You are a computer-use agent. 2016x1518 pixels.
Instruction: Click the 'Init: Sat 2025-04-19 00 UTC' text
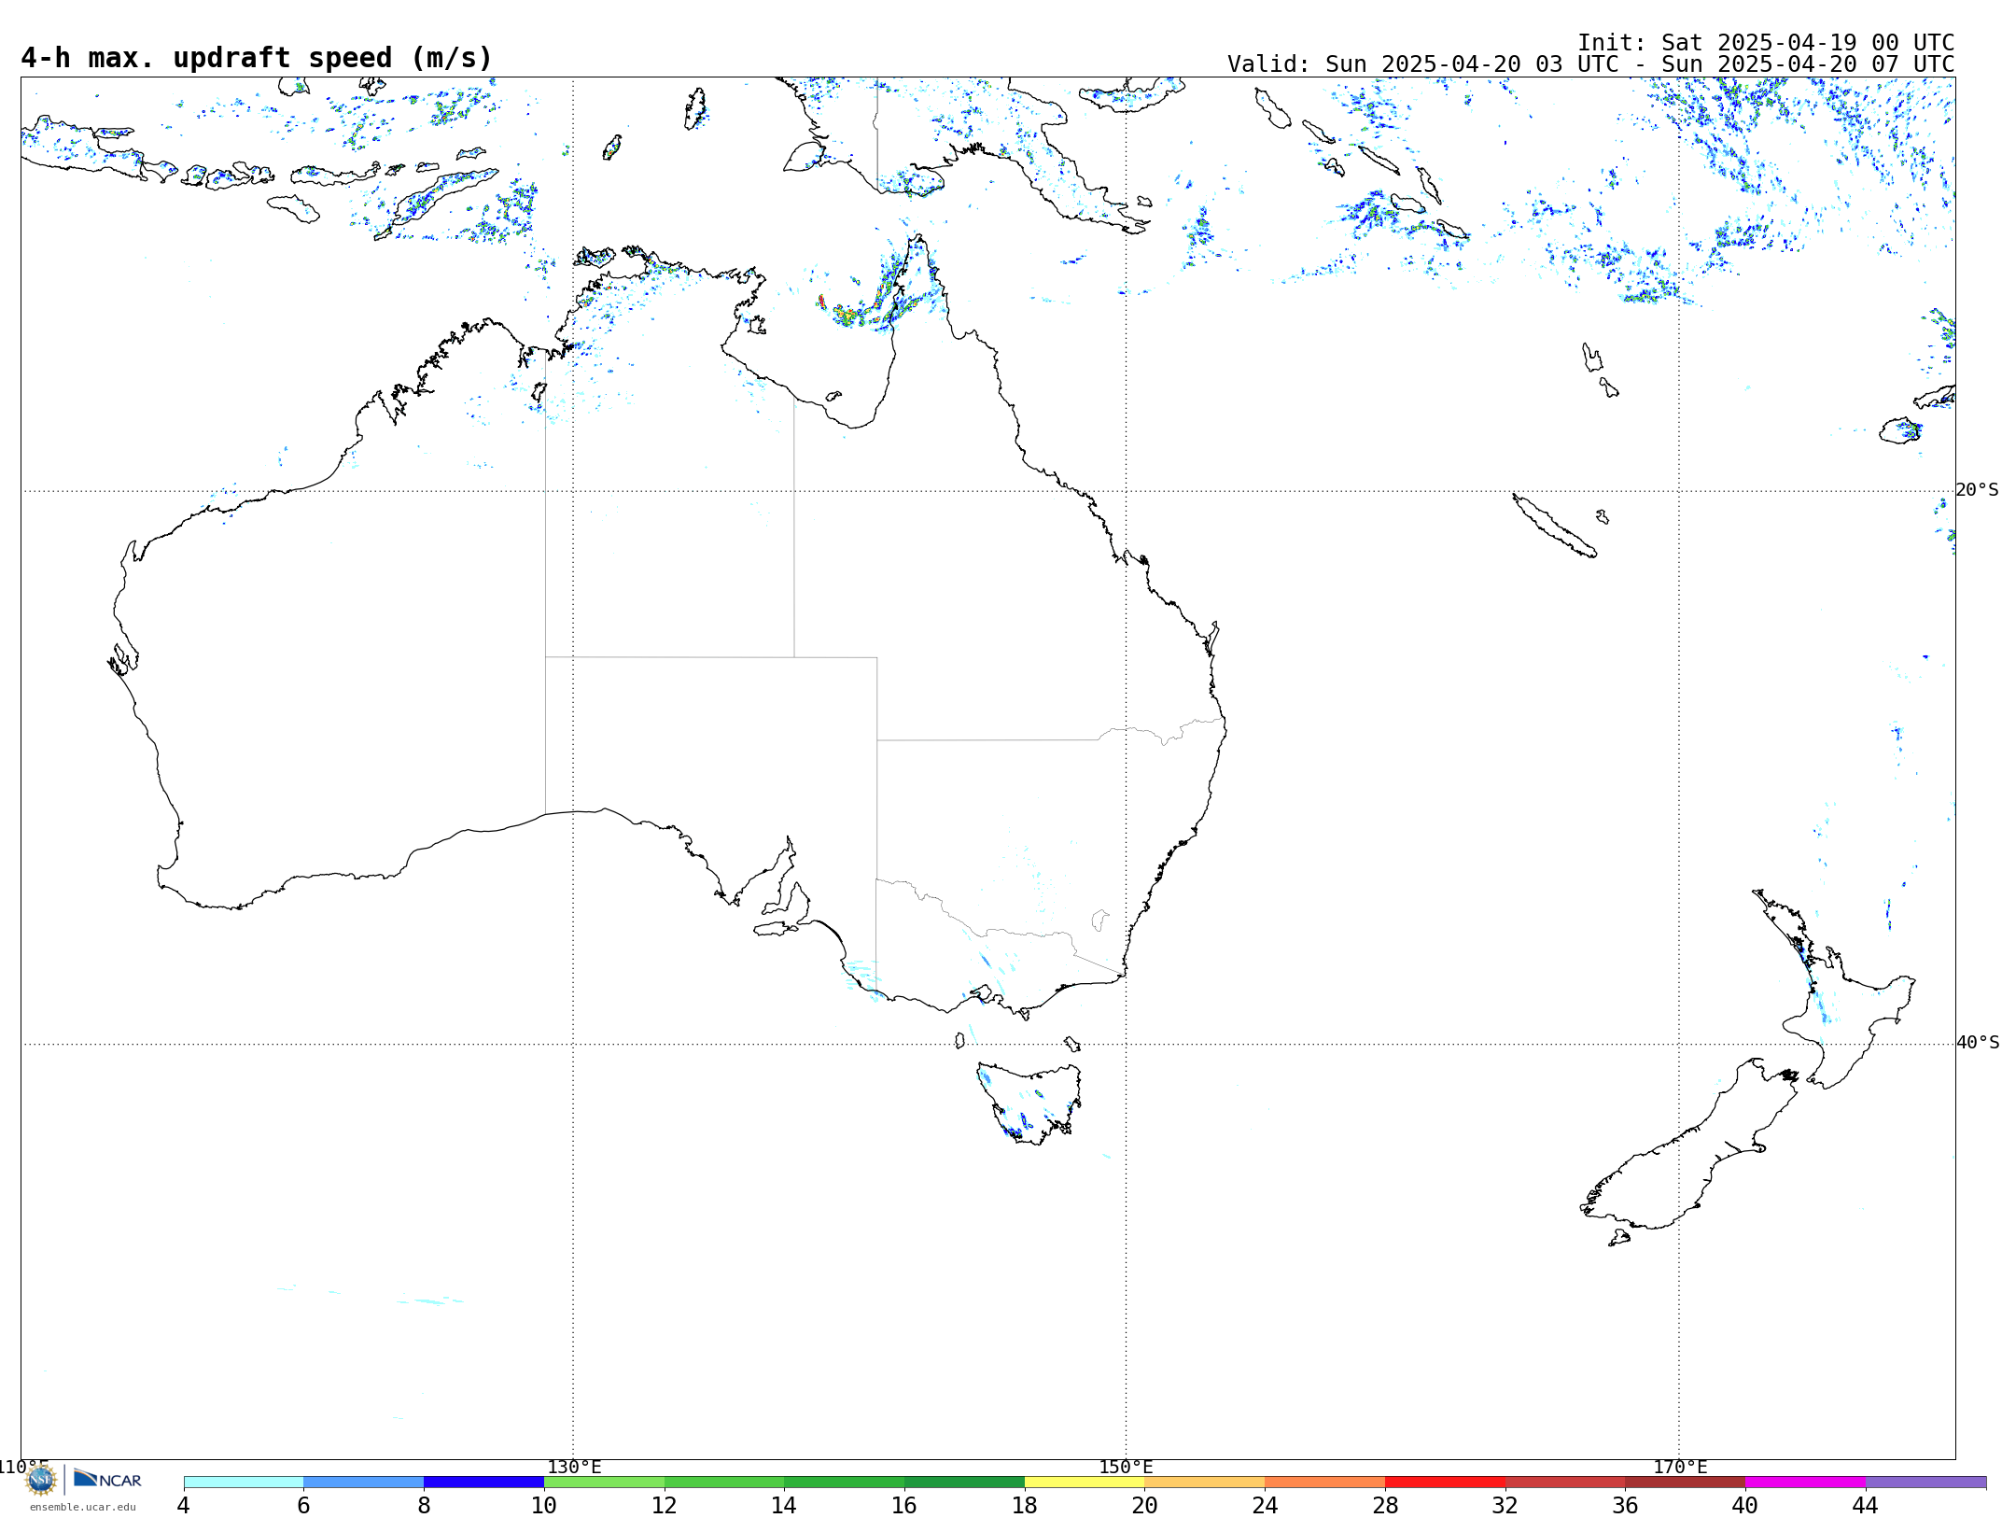point(1766,43)
